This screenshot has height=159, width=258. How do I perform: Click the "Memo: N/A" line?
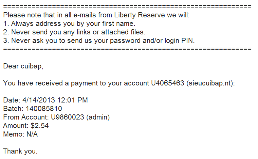(20, 134)
